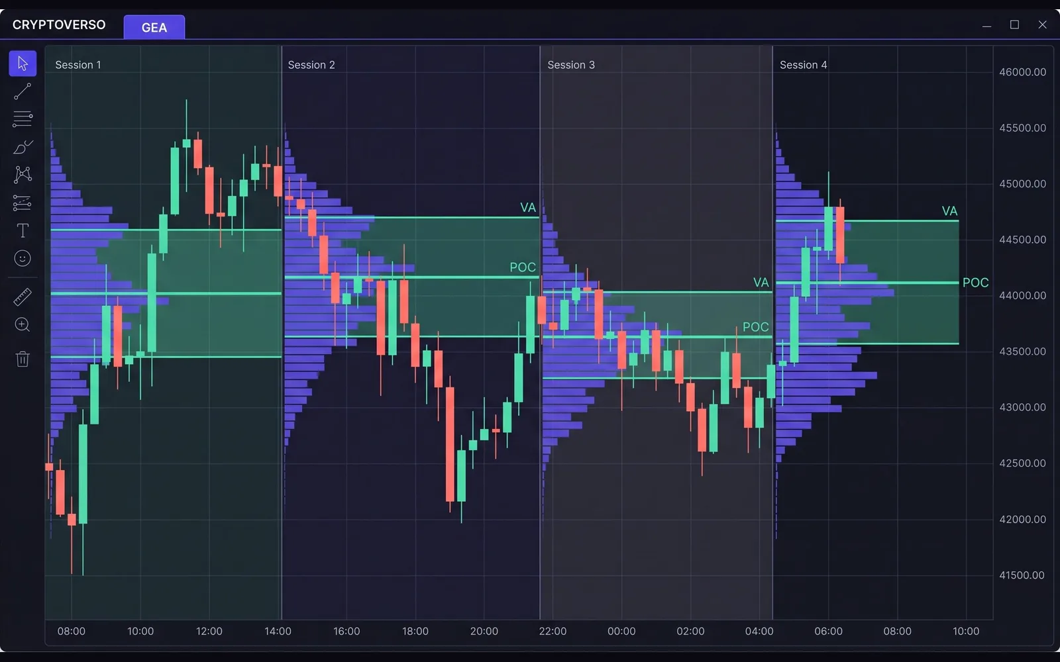
Task: Minimize the Cryptoverso window
Action: 986,25
